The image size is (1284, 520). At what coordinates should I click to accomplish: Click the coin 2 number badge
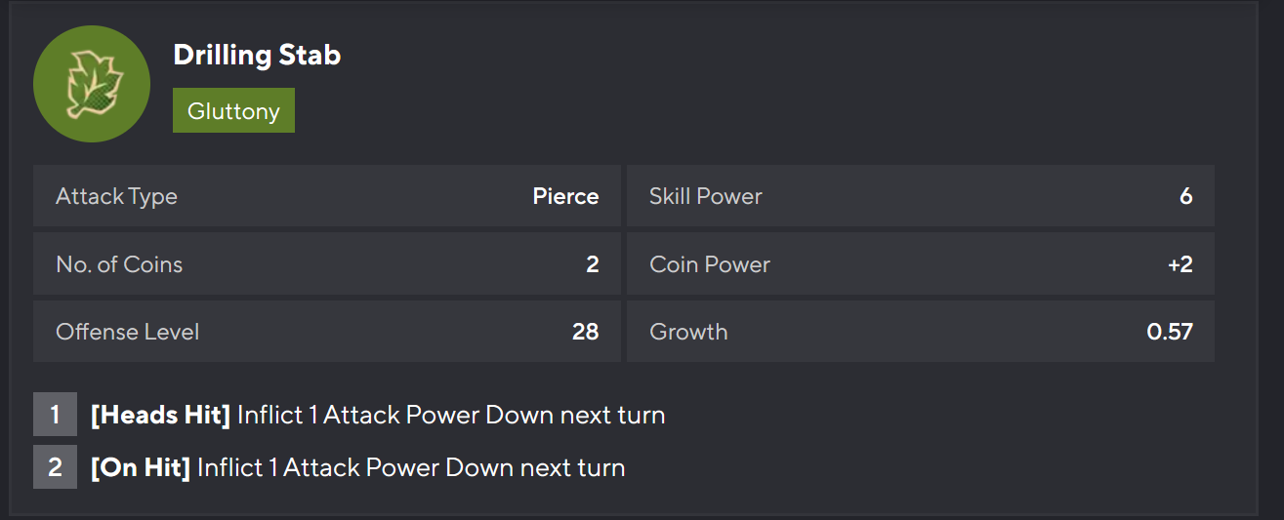[55, 467]
